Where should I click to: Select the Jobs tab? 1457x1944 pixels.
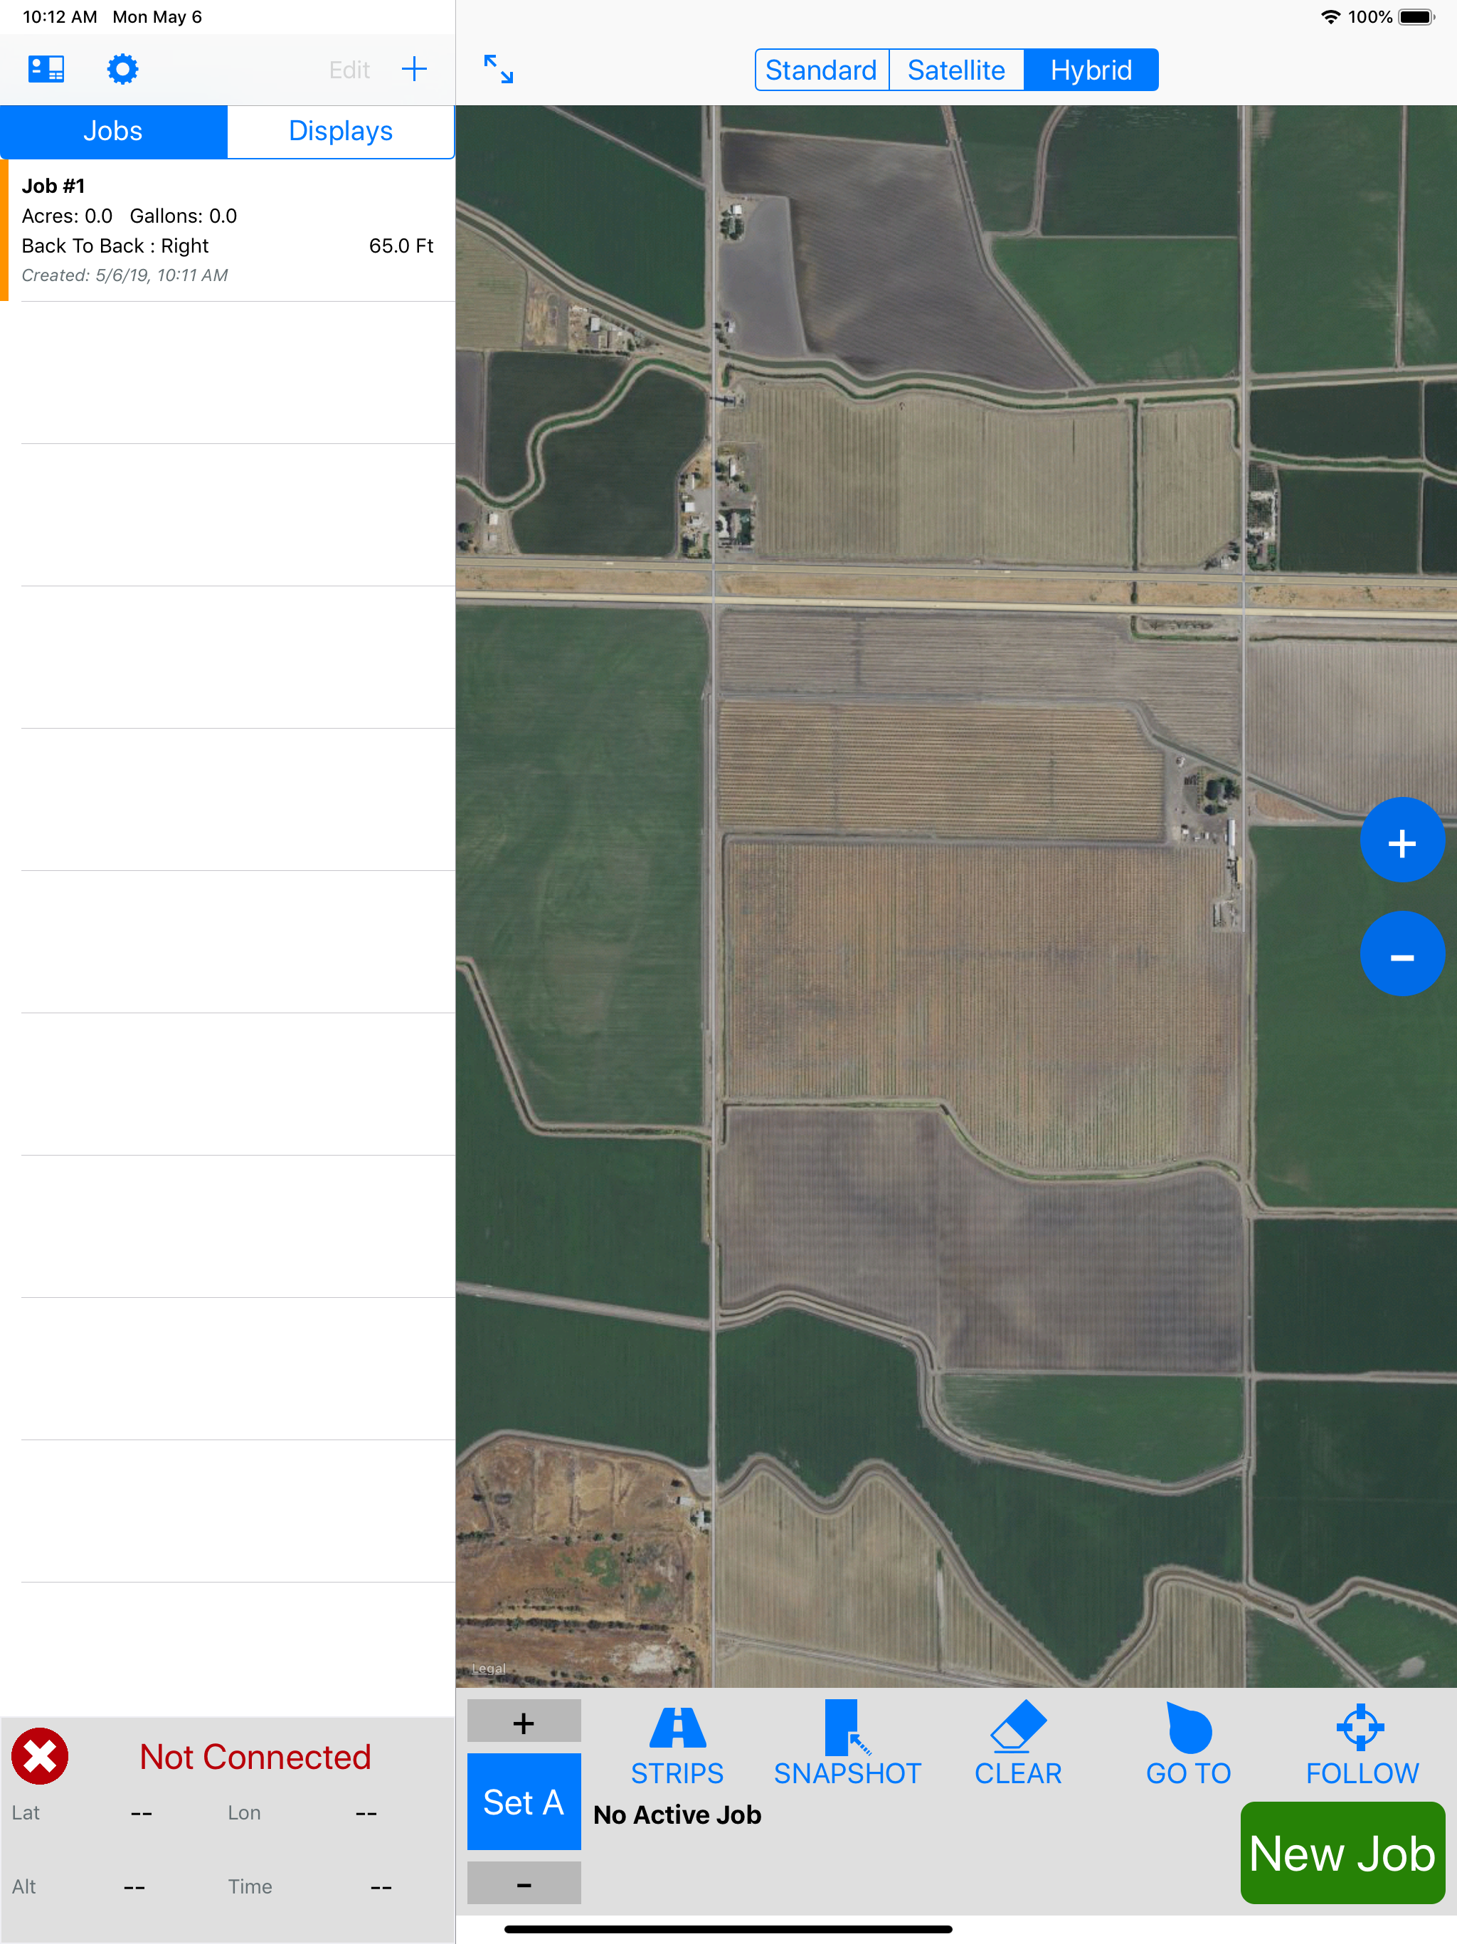point(113,132)
